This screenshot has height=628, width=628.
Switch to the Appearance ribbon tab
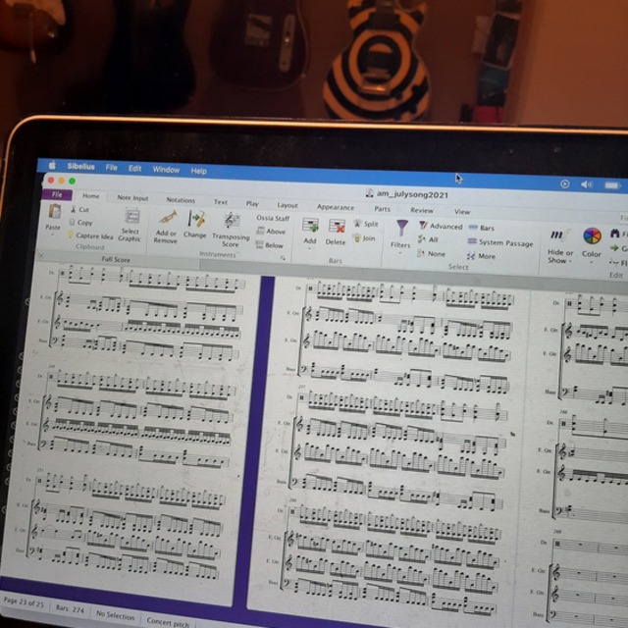point(336,207)
